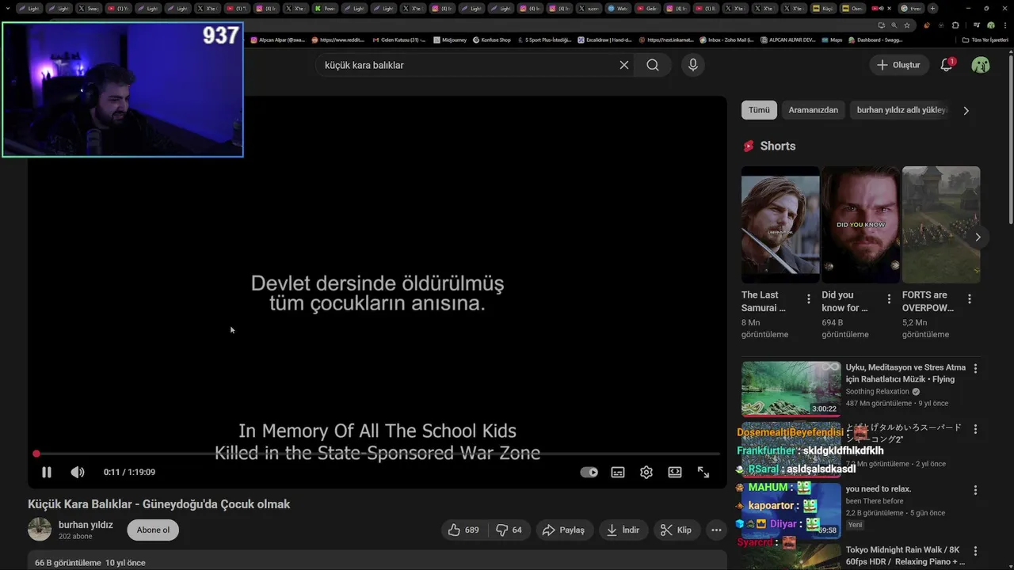Open the Shorts section heading icon
The image size is (1014, 570).
pyautogui.click(x=749, y=146)
